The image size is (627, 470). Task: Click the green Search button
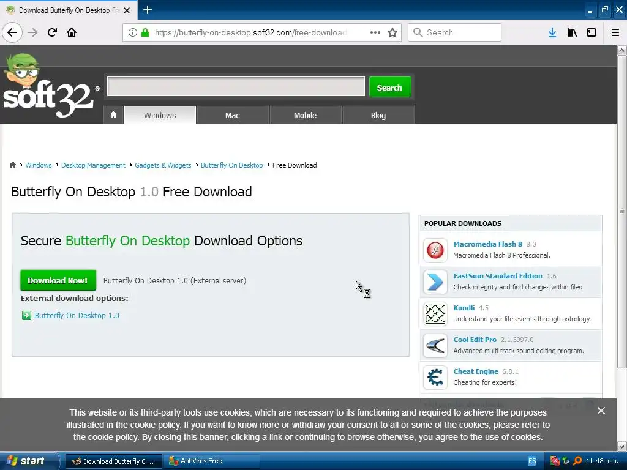pyautogui.click(x=389, y=87)
